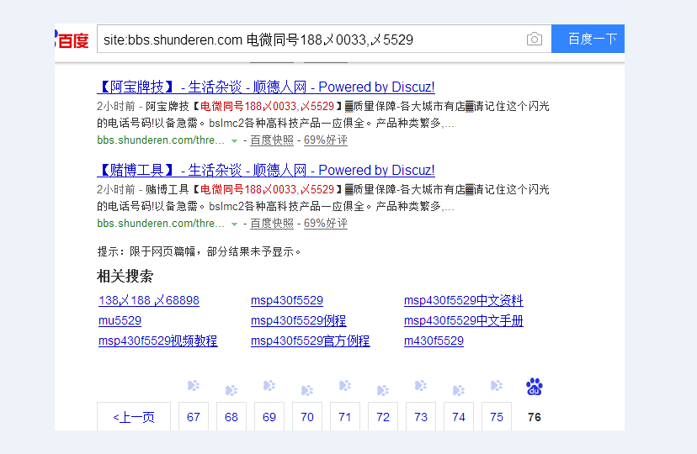697x454 pixels.
Task: Click current page number 76
Action: click(x=535, y=417)
